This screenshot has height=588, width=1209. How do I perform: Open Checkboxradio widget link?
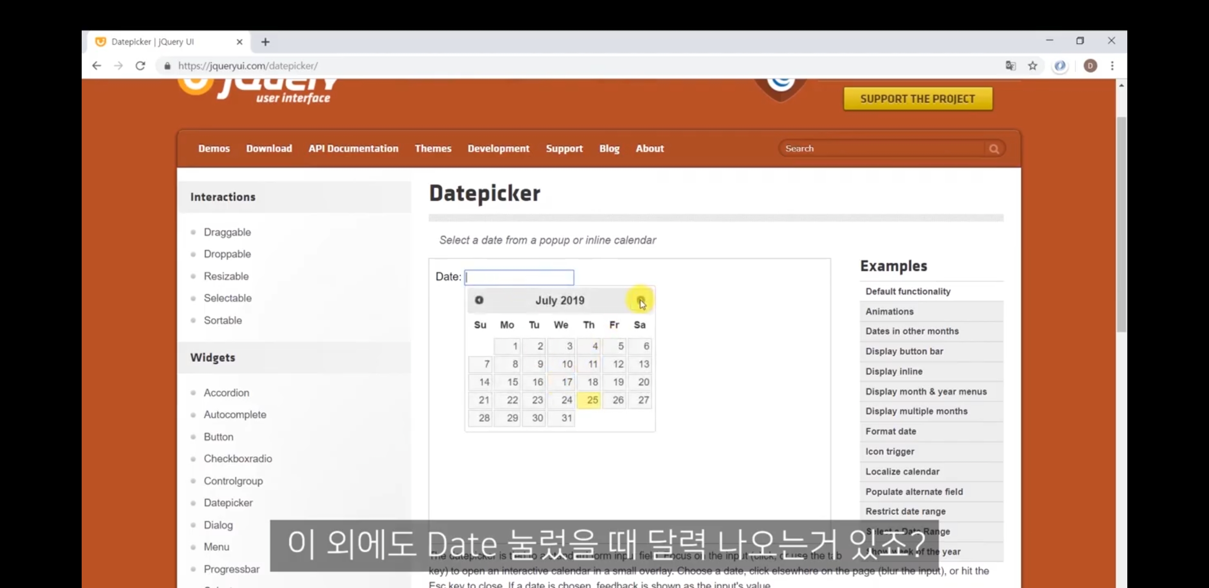click(x=238, y=459)
